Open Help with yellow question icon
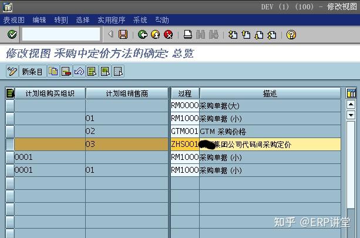Image resolution: width=360 pixels, height=238 pixels. (x=291, y=35)
